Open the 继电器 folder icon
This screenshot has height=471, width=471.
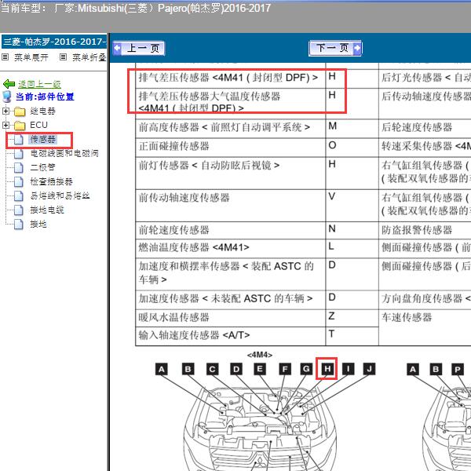click(x=20, y=111)
